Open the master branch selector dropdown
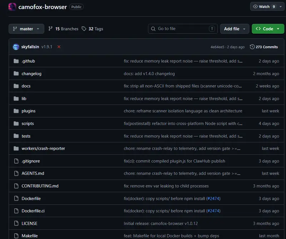The width and height of the screenshot is (286, 239). [x=26, y=29]
